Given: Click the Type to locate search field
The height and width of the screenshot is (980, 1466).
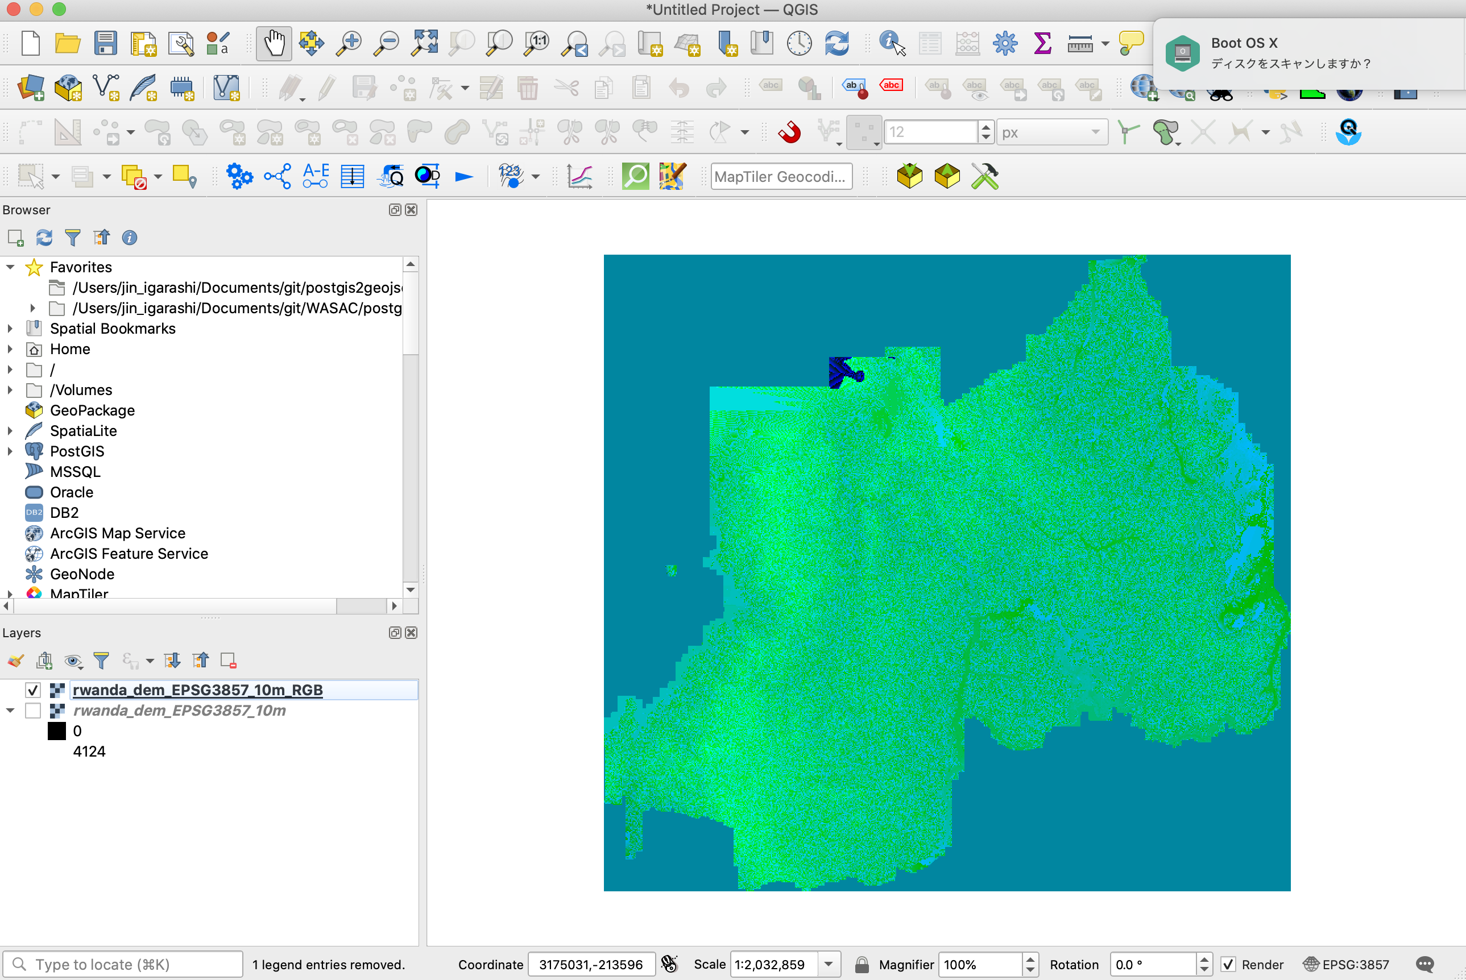Looking at the screenshot, I should coord(122,965).
